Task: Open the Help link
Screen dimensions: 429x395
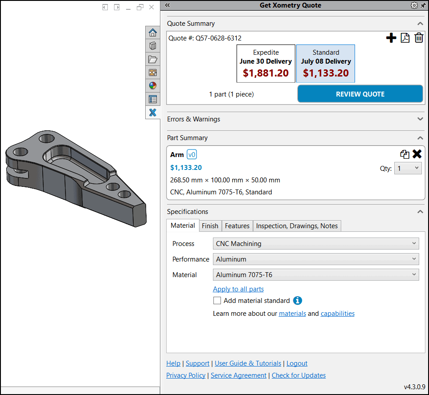Action: (x=173, y=363)
